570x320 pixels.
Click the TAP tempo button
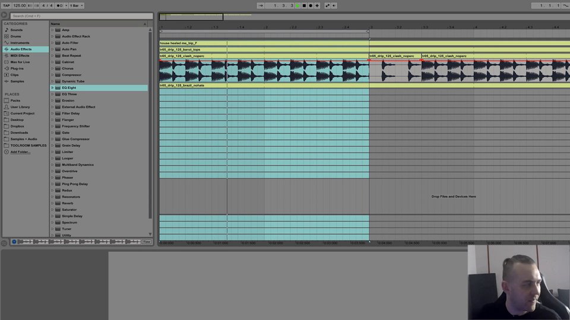(x=7, y=5)
